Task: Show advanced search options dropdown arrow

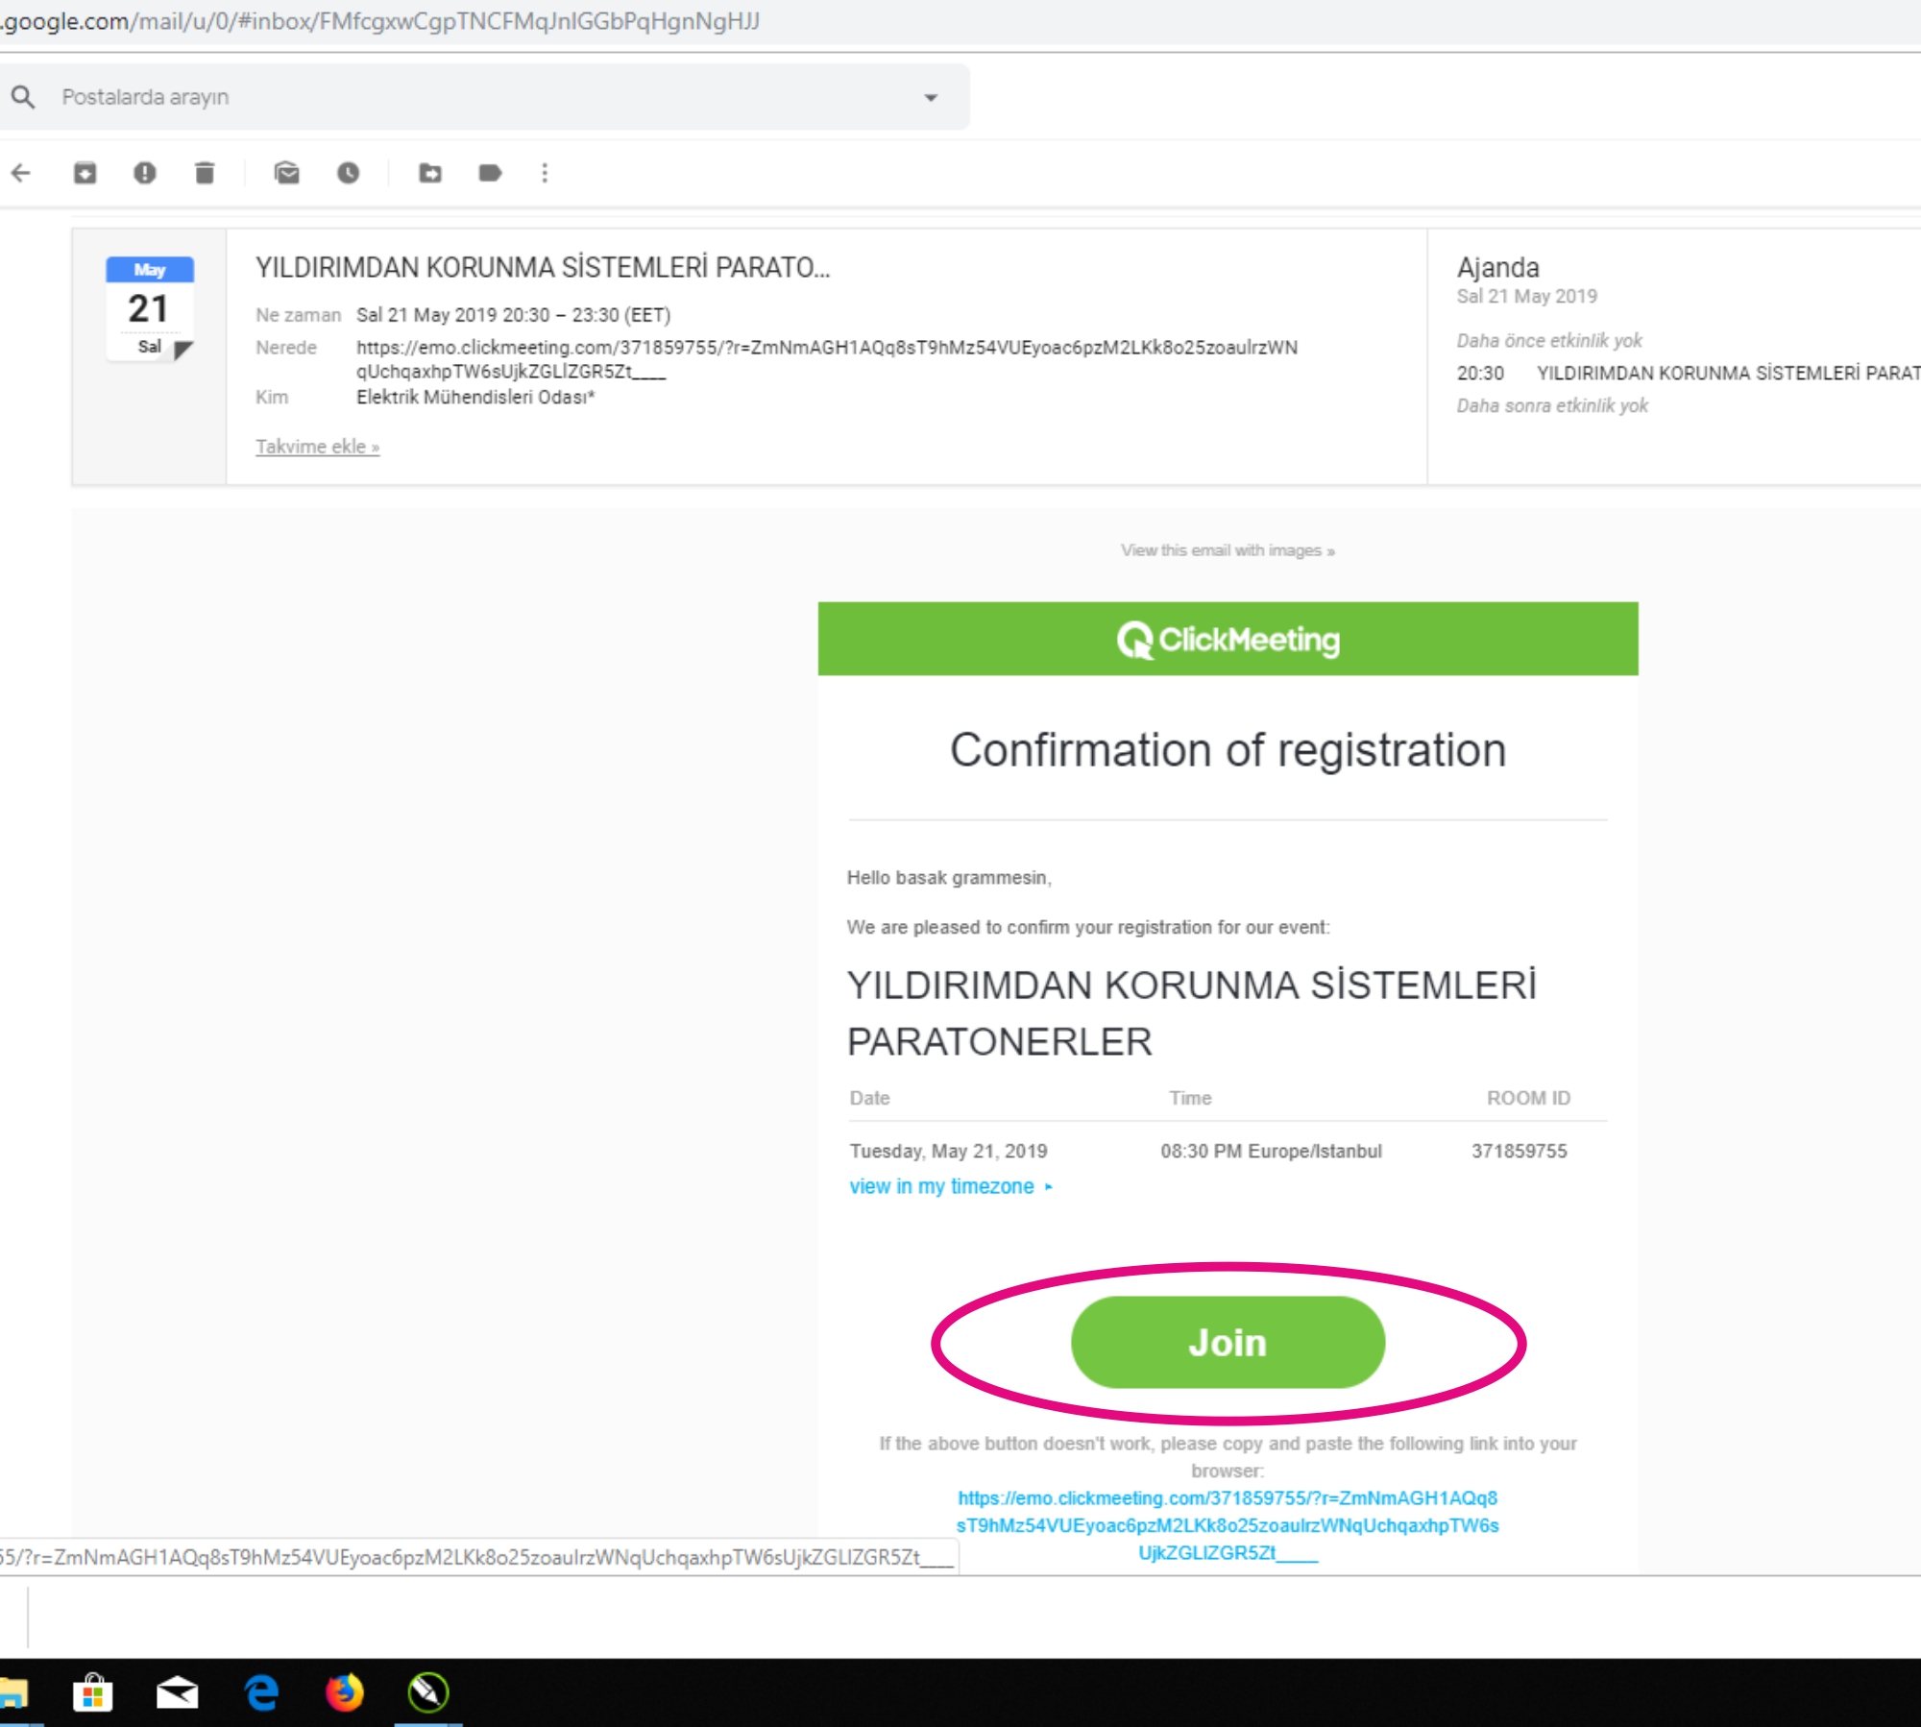Action: pos(931,97)
